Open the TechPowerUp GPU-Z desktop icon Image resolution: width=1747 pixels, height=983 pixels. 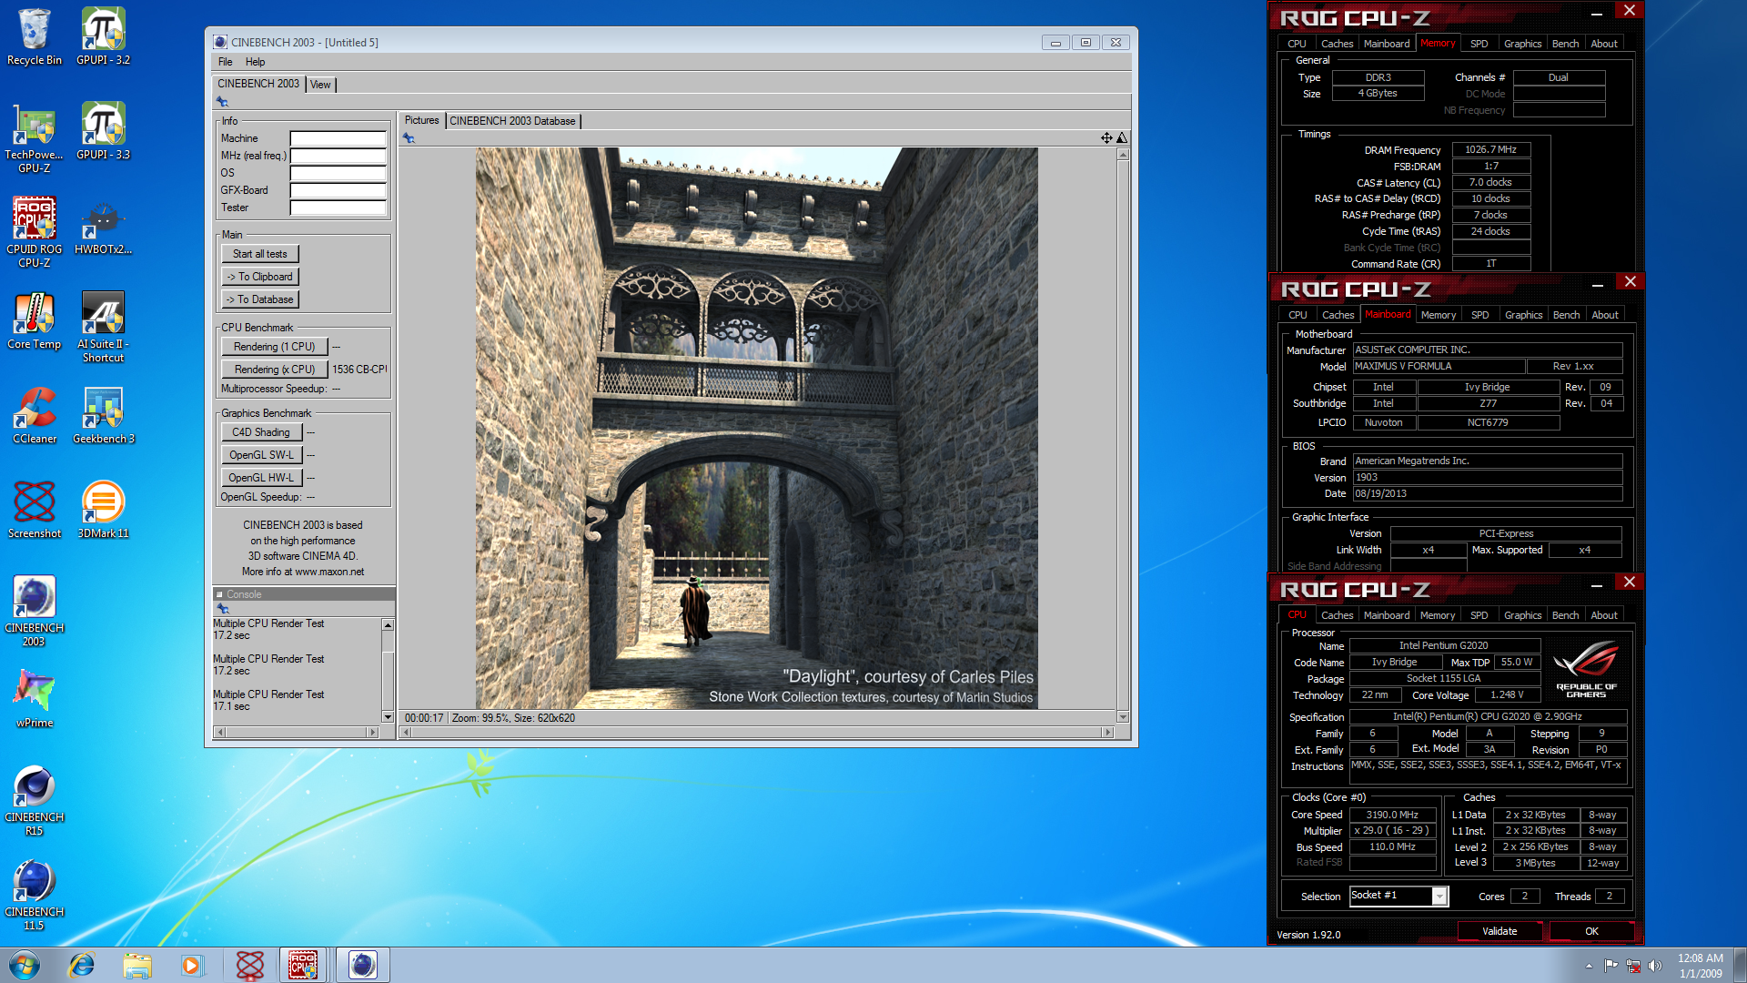pyautogui.click(x=34, y=137)
